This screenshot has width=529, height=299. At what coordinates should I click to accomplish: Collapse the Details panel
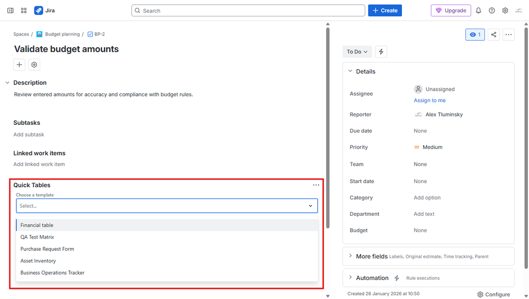coord(350,71)
